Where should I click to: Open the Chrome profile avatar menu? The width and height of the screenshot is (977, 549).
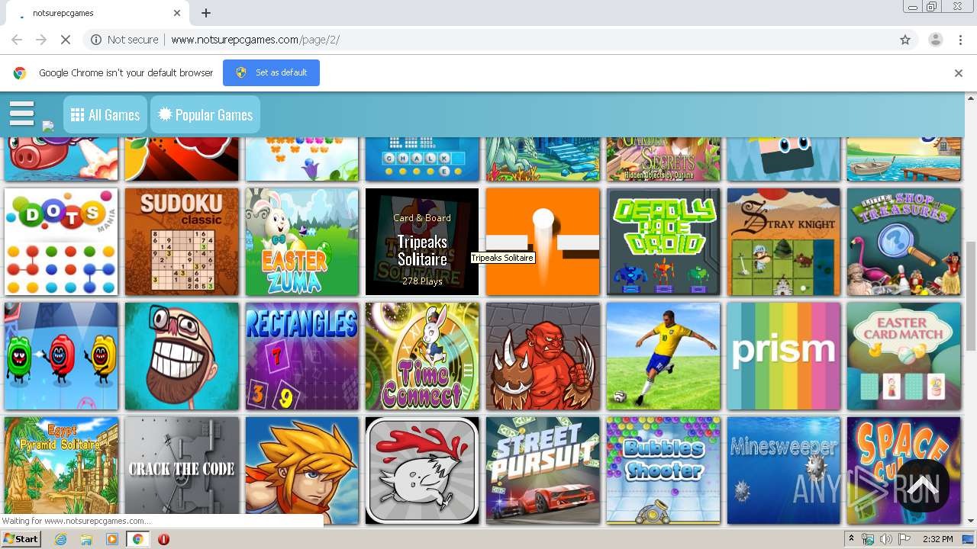tap(935, 40)
